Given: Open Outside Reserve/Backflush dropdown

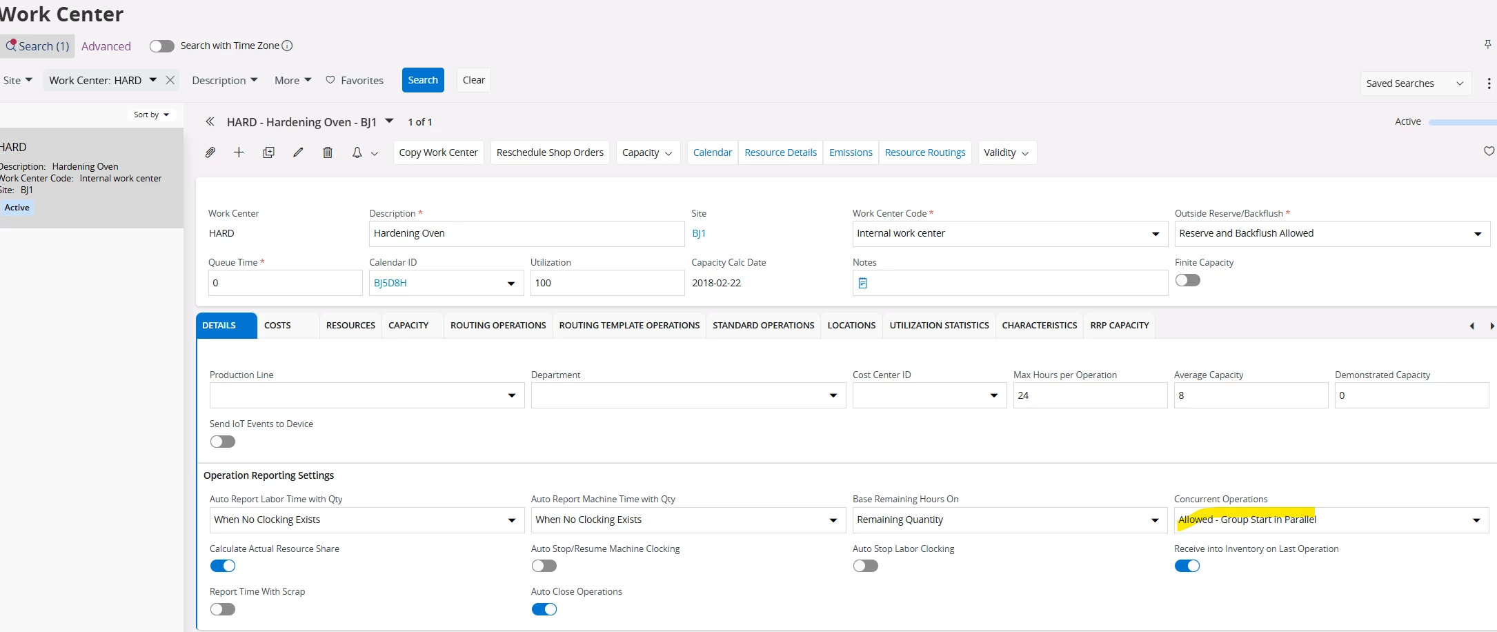Looking at the screenshot, I should pyautogui.click(x=1478, y=234).
